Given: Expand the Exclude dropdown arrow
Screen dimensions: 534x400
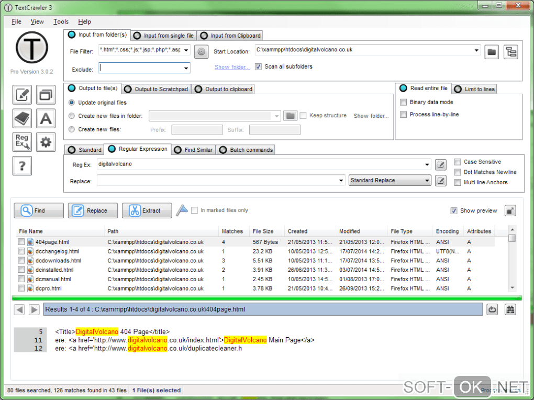Looking at the screenshot, I should [186, 68].
